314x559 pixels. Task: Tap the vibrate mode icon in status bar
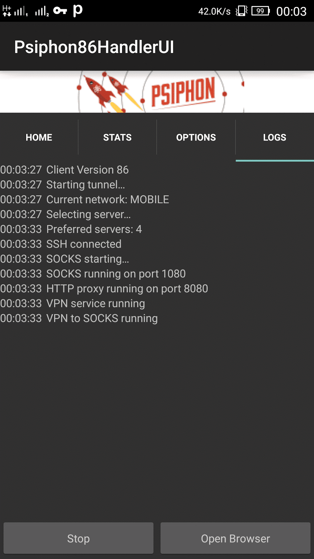(241, 11)
